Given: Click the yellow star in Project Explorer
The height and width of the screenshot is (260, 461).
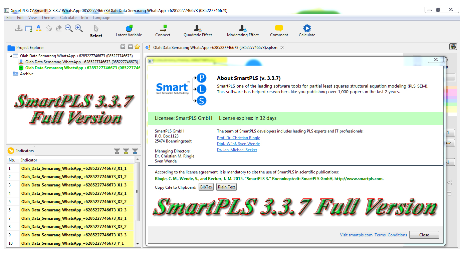Looking at the screenshot, I should (137, 47).
